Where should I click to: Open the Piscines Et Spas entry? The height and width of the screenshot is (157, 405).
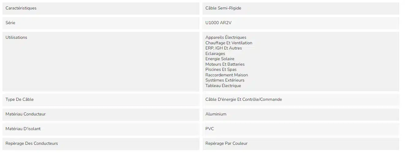[x=221, y=70]
